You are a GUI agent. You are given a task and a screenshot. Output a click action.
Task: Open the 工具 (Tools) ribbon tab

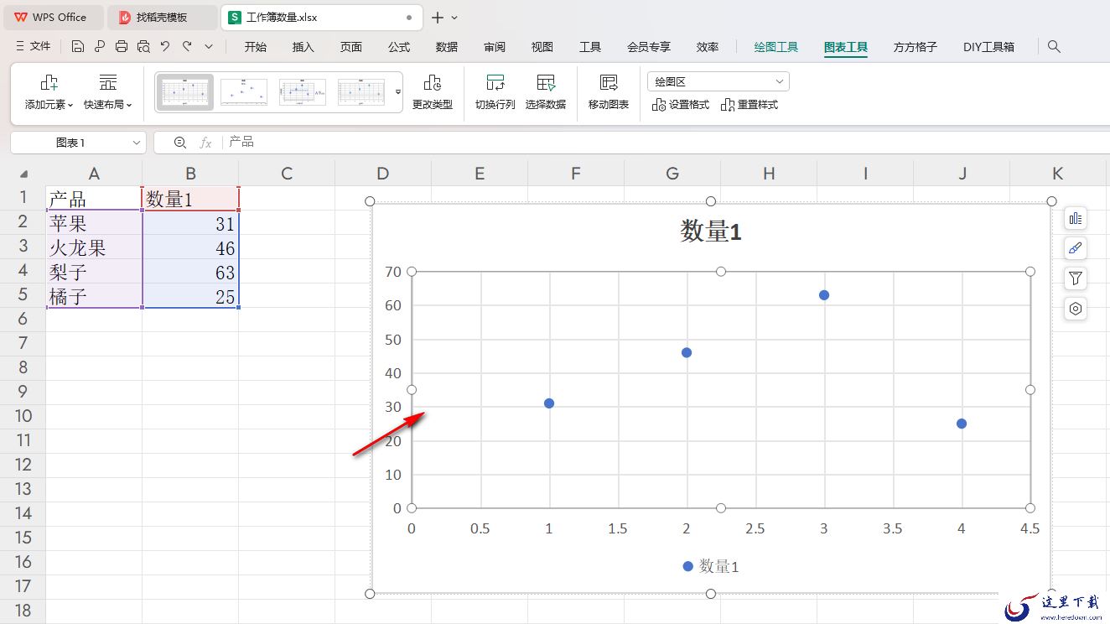click(x=590, y=47)
